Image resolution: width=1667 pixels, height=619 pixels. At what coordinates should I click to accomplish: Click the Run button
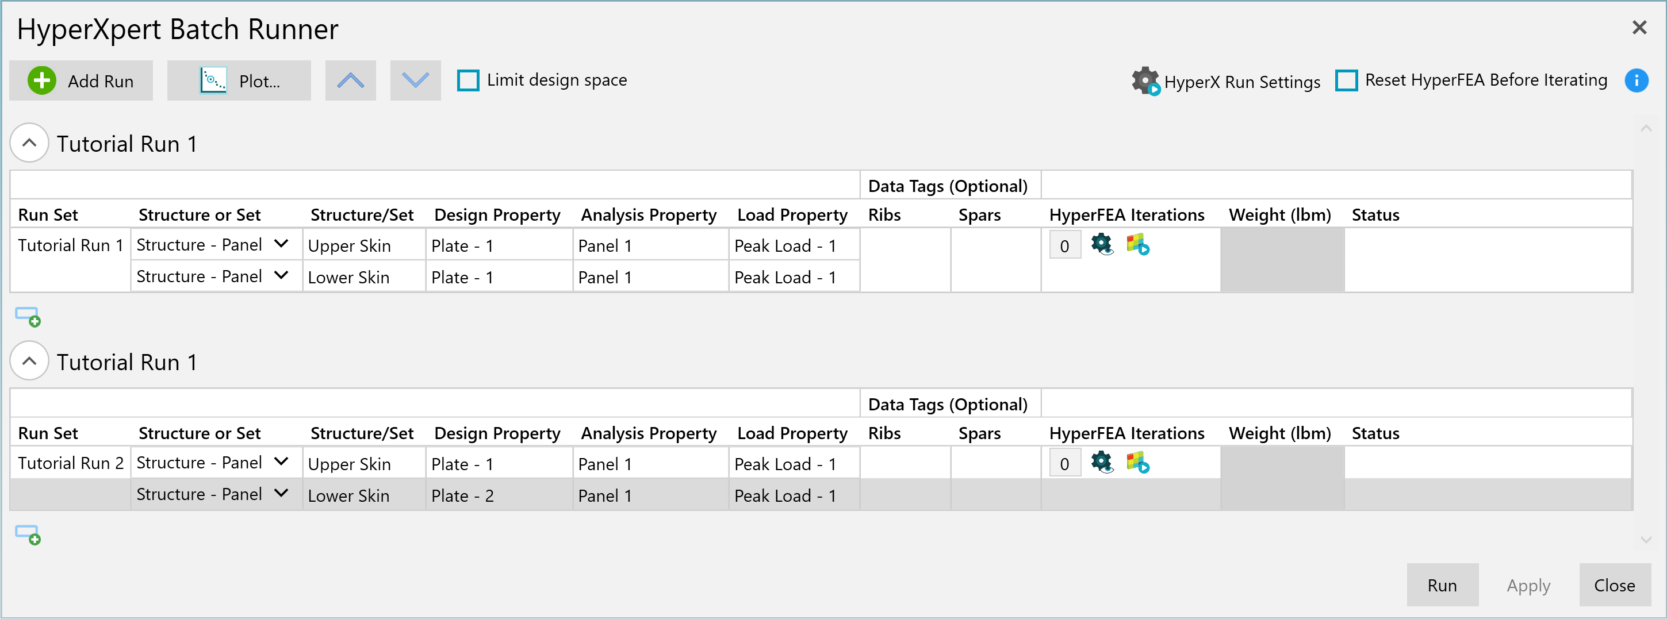[x=1442, y=585]
